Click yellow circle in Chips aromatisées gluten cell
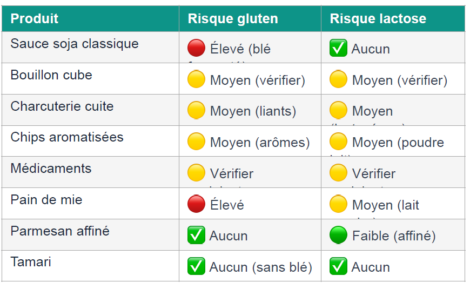This screenshot has width=470, height=289. click(x=196, y=142)
